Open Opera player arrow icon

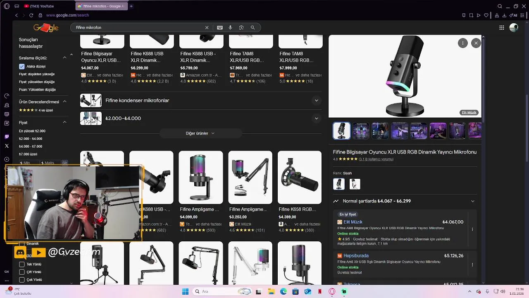479,15
